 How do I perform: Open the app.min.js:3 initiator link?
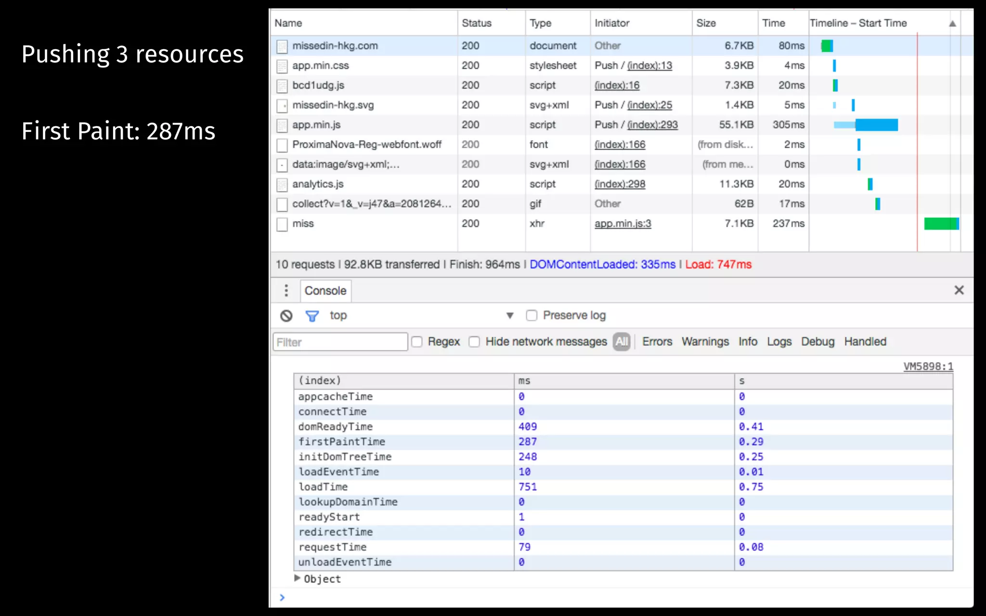(623, 223)
